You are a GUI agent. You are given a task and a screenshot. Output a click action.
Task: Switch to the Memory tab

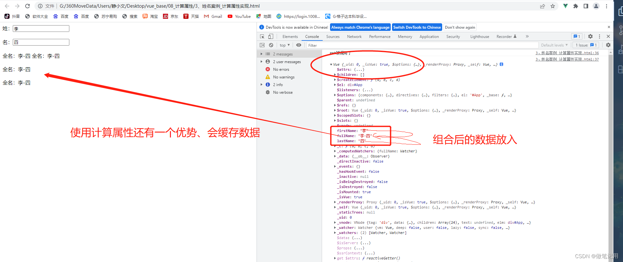coord(405,37)
